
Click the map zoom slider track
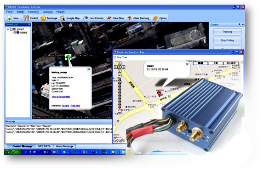(x=120, y=94)
